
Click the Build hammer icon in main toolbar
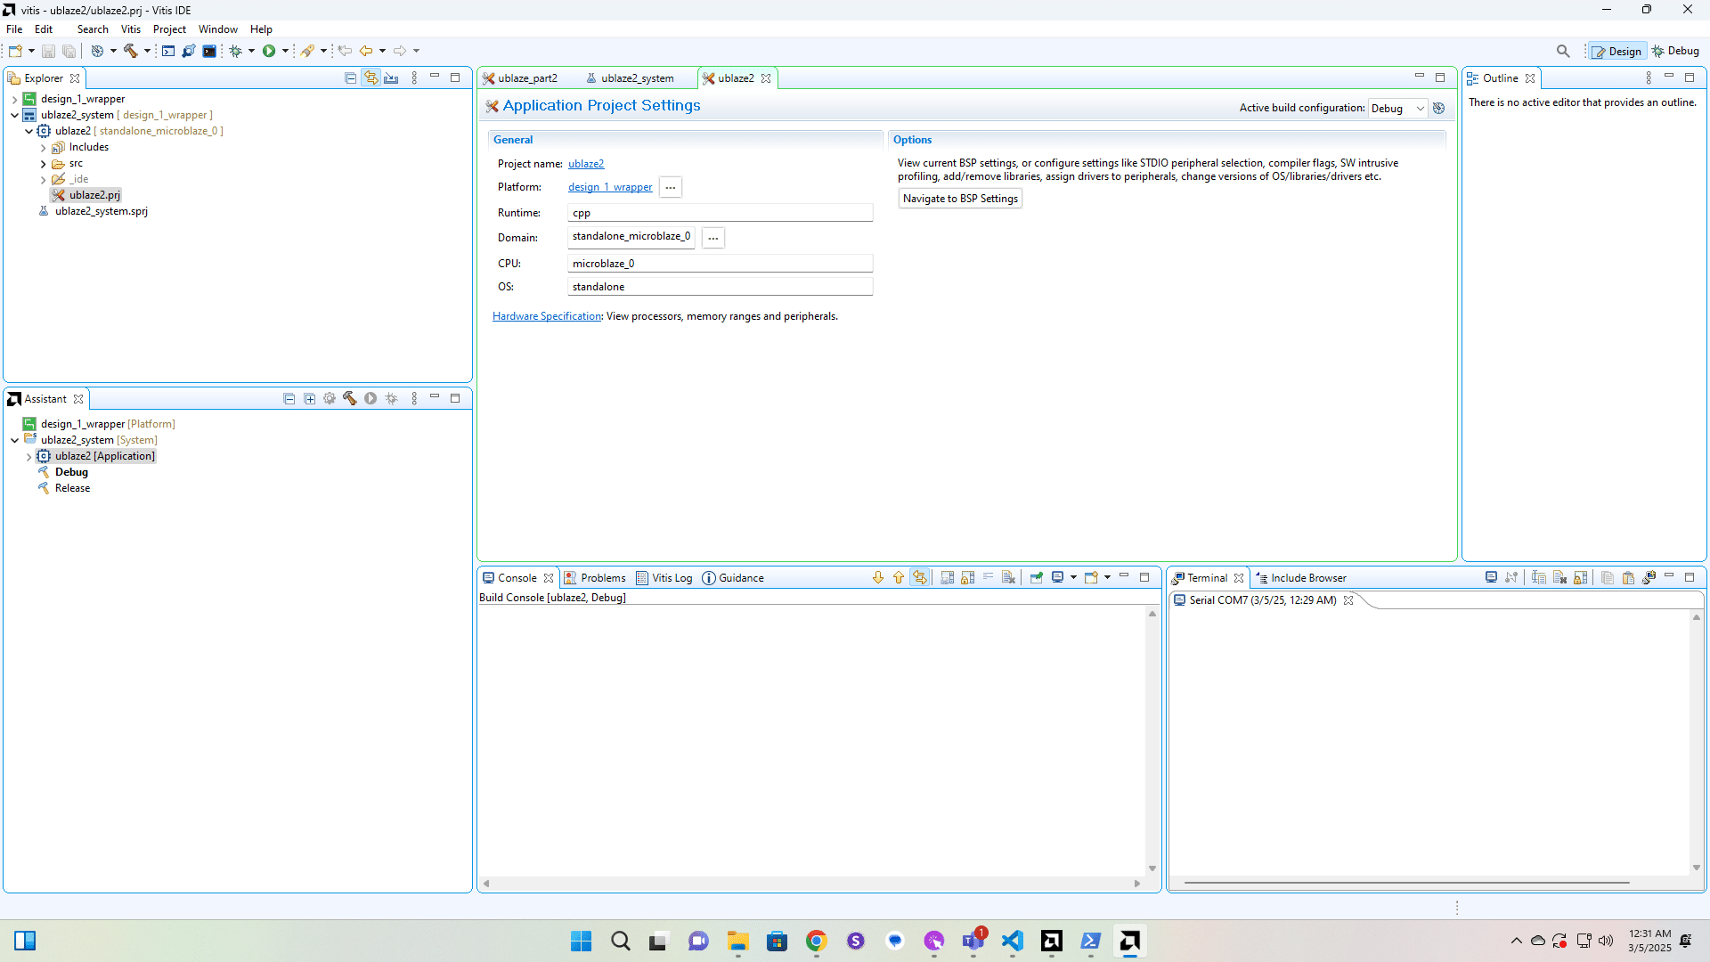click(x=130, y=51)
